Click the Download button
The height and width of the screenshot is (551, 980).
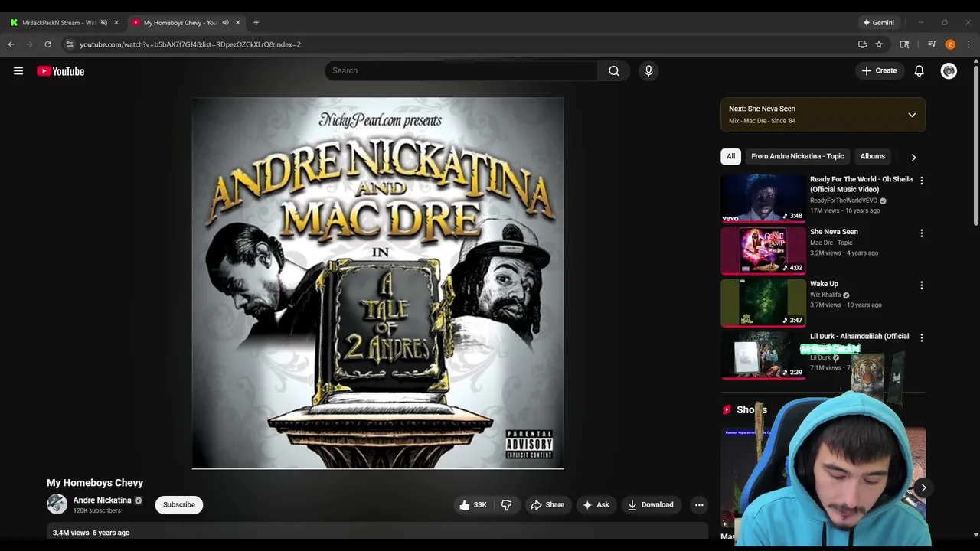click(650, 505)
